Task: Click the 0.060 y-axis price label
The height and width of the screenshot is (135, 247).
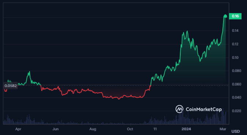Action: pos(236,85)
